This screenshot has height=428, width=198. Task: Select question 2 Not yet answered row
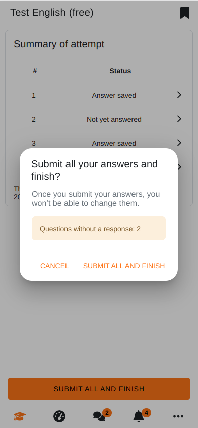coord(99,119)
